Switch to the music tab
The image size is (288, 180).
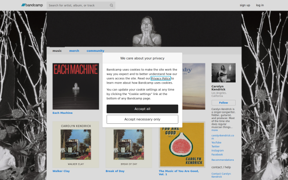coord(57,51)
